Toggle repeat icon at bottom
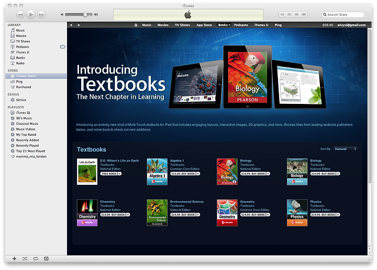Screen dimensions: 377x270 click(36, 259)
